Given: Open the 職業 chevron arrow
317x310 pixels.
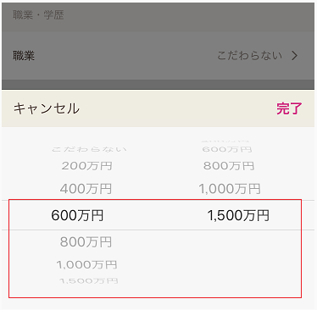Looking at the screenshot, I should click(294, 56).
